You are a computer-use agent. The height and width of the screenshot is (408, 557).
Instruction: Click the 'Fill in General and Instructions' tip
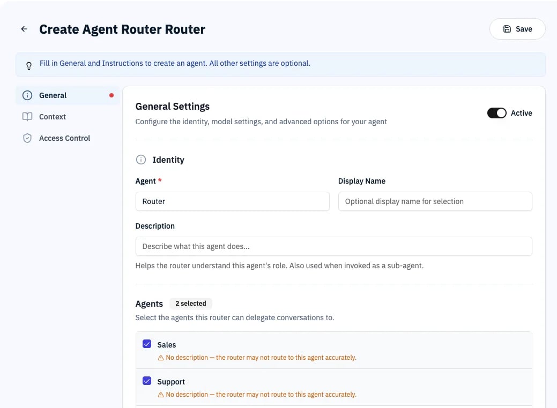pyautogui.click(x=175, y=64)
